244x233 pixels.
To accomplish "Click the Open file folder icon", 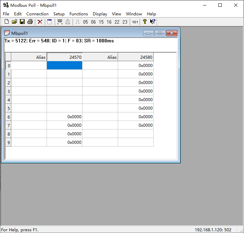I will pos(14,22).
